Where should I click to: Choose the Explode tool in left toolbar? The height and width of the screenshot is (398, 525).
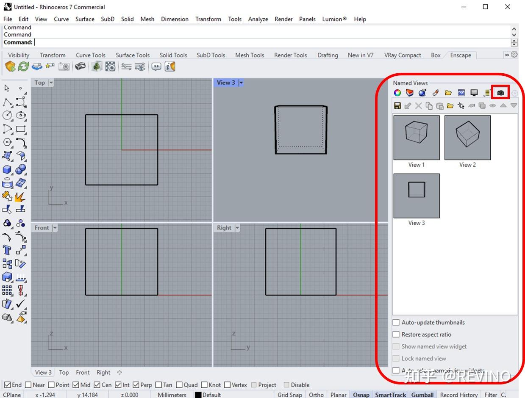20,197
